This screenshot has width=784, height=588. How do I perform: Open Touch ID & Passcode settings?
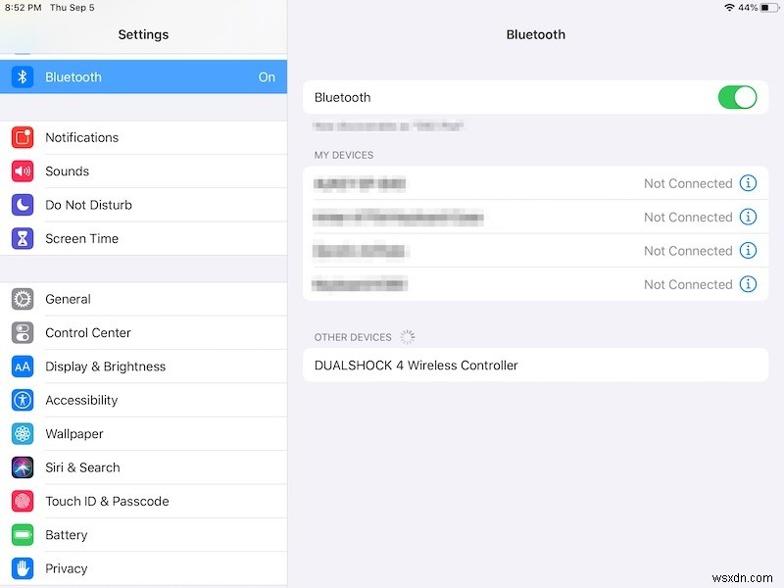click(x=108, y=501)
